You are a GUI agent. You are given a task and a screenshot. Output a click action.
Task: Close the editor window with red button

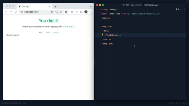97,5
